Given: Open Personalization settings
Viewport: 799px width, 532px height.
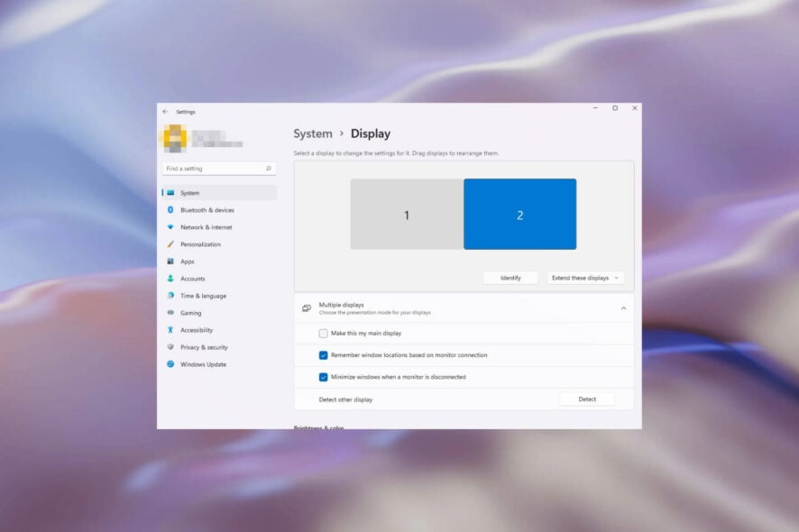Looking at the screenshot, I should (x=219, y=244).
